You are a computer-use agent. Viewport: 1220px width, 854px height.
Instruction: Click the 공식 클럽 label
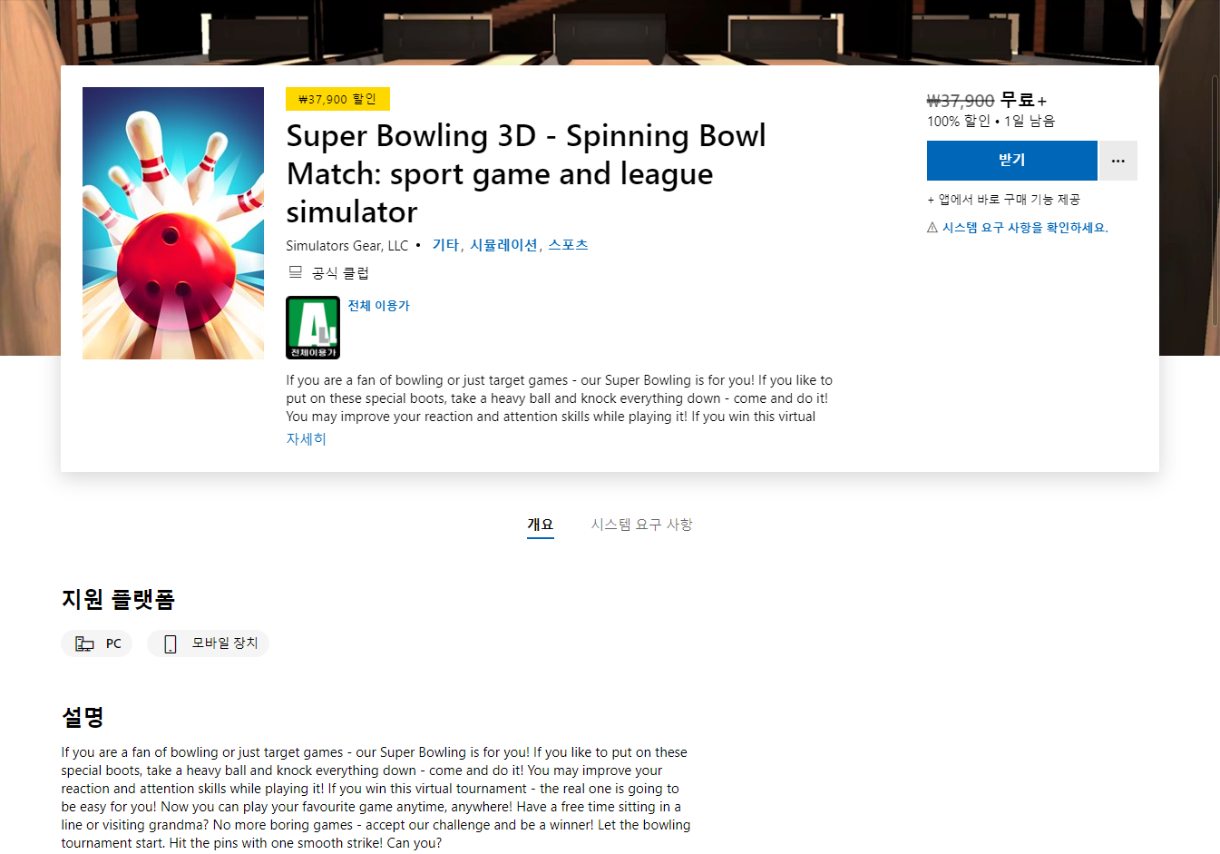pyautogui.click(x=340, y=273)
